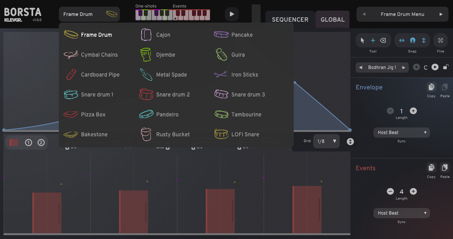453x239 pixels.
Task: Open Events Host Beat sync dropdown
Action: point(402,213)
